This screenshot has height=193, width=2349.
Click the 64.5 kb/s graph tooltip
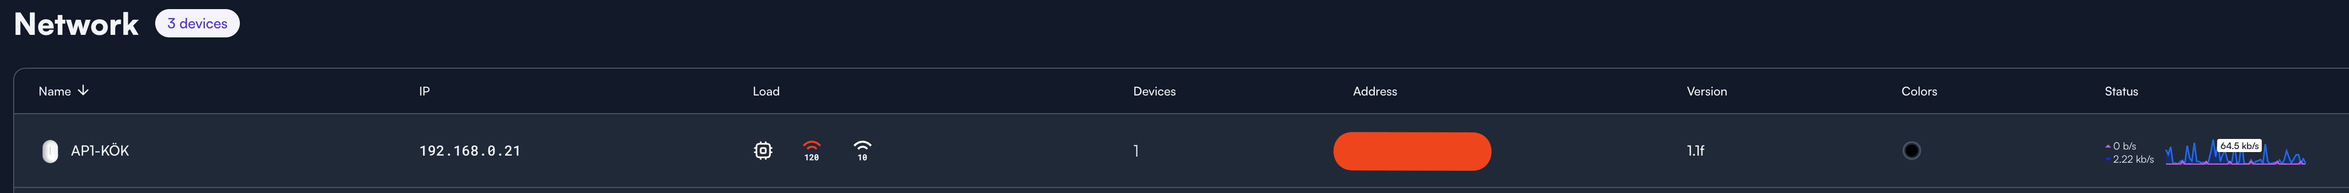(x=2239, y=146)
